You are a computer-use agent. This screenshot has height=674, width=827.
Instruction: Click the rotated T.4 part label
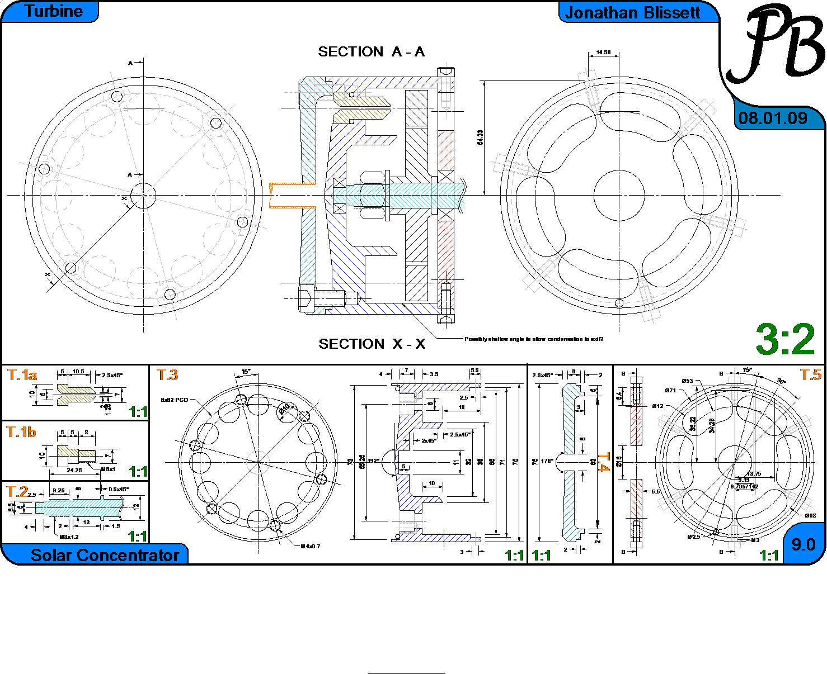(x=603, y=463)
